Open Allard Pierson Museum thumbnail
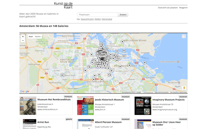207x129 pixels. 86,124
